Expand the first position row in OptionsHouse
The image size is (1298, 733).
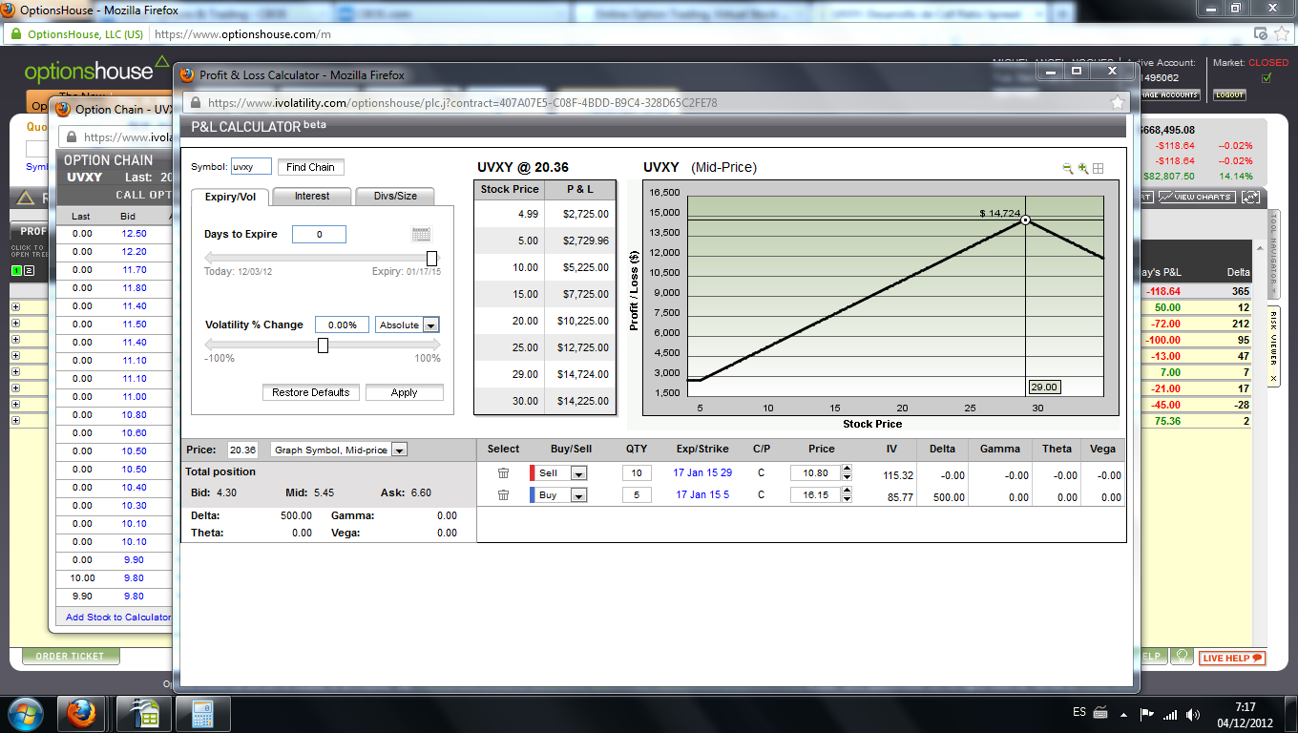[x=15, y=306]
